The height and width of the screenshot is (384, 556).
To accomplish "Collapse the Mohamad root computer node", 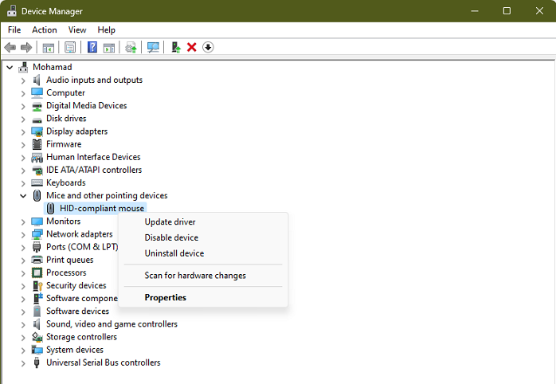I will (10, 68).
